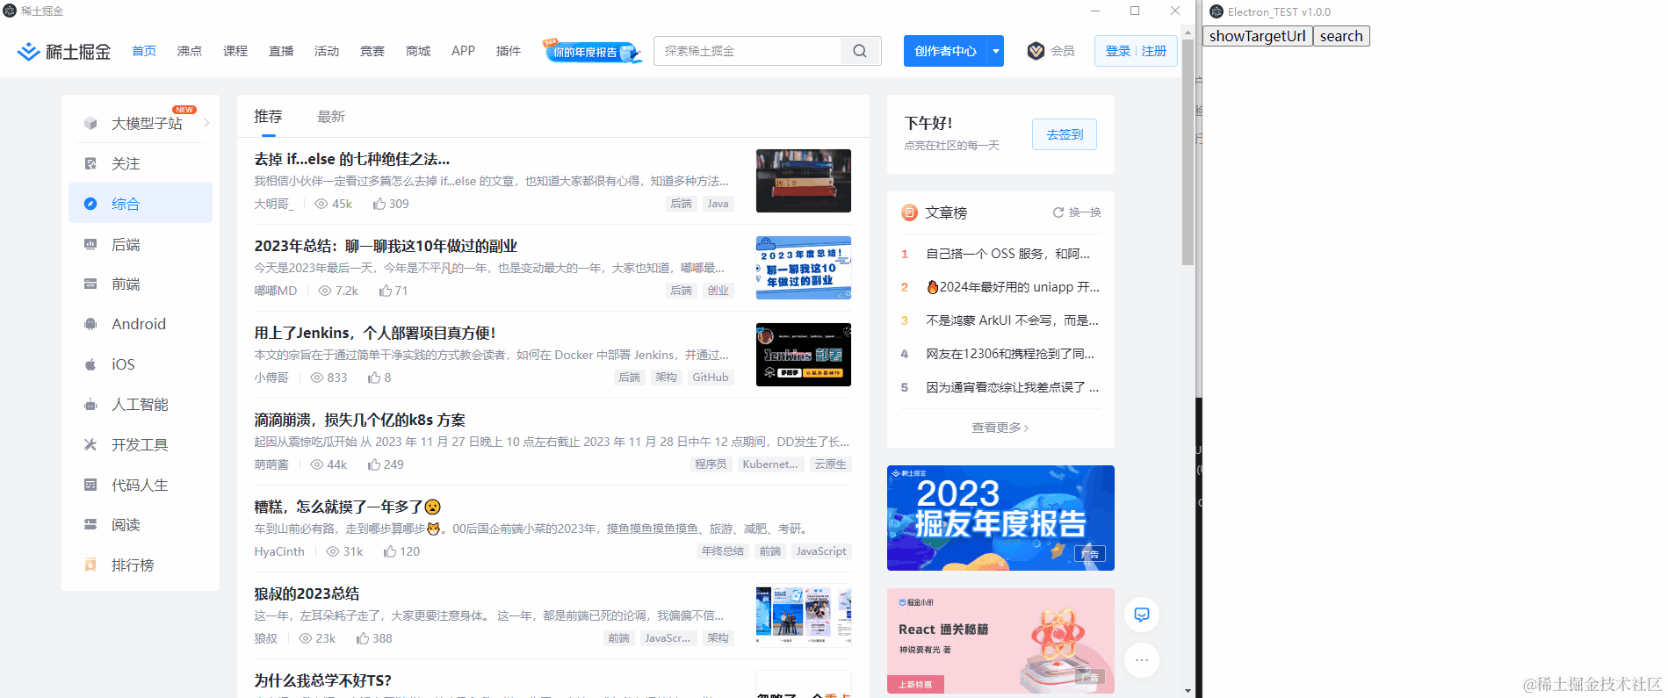The height and width of the screenshot is (698, 1668).
Task: Open the APP nav item
Action: point(463,51)
